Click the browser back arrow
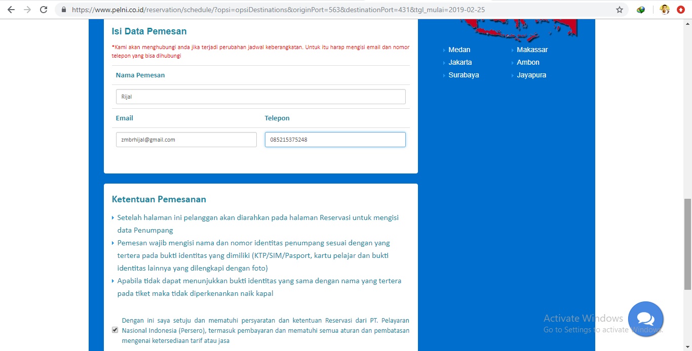This screenshot has height=351, width=692. click(11, 9)
